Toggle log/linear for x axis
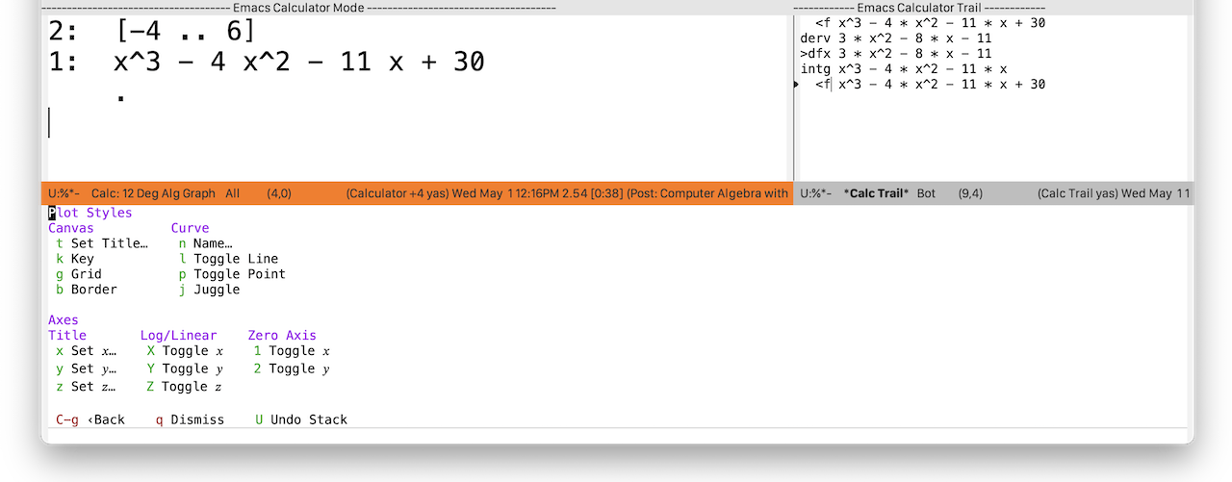Screen dimensions: 1232x482 [x=185, y=351]
